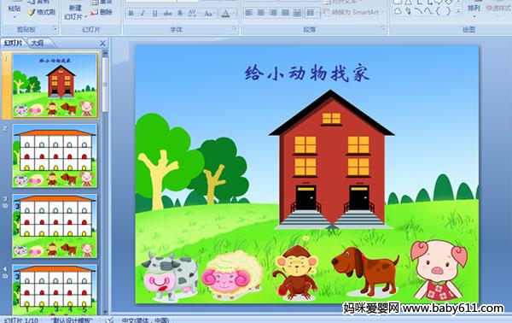
Task: Select the cloud shape in shapes gallery
Action: tap(398, 11)
